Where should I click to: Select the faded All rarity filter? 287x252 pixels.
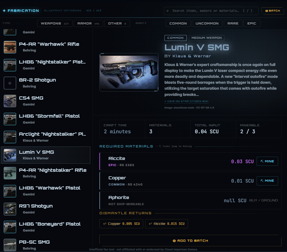(x=156, y=23)
